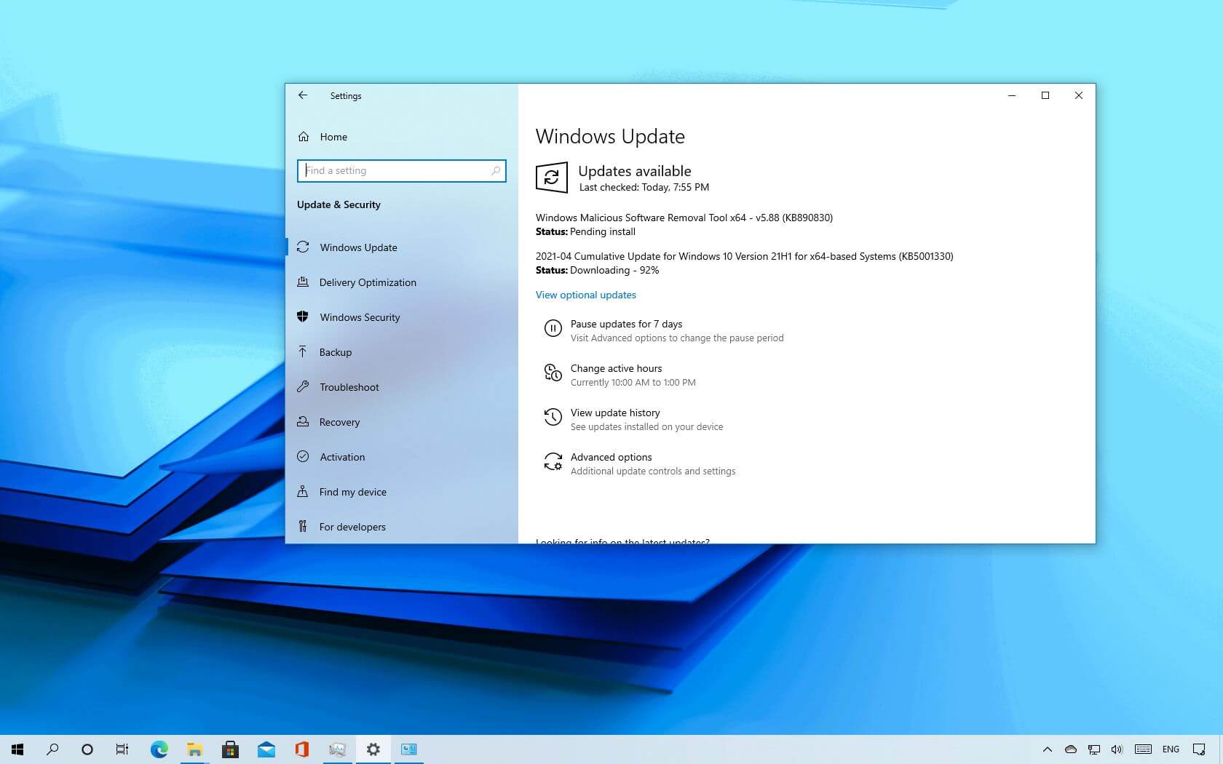Click the search magnifier in Find a setting

496,171
